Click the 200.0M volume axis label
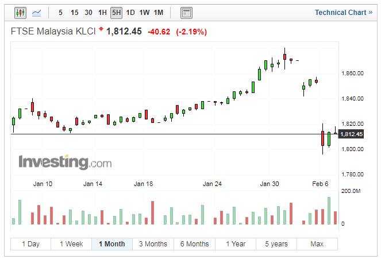 (x=351, y=191)
